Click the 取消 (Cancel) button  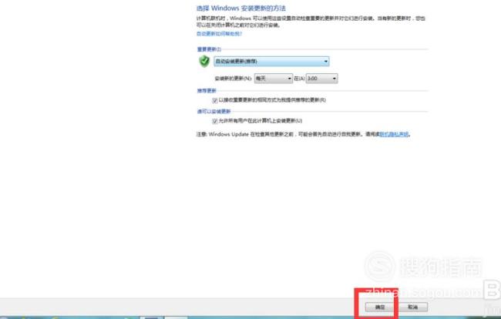click(x=413, y=307)
